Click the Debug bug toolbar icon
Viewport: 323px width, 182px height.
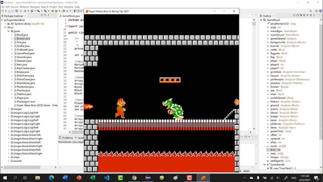click(x=25, y=11)
